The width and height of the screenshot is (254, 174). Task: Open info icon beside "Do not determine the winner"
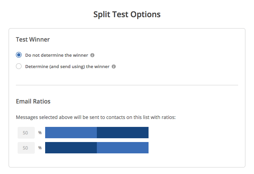point(92,55)
